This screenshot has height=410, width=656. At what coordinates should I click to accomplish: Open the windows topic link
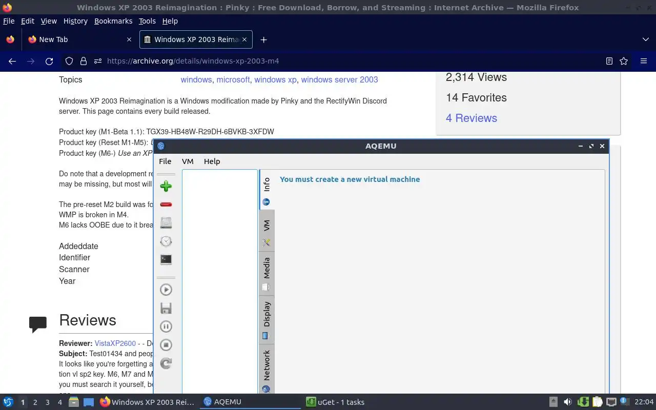(x=196, y=79)
